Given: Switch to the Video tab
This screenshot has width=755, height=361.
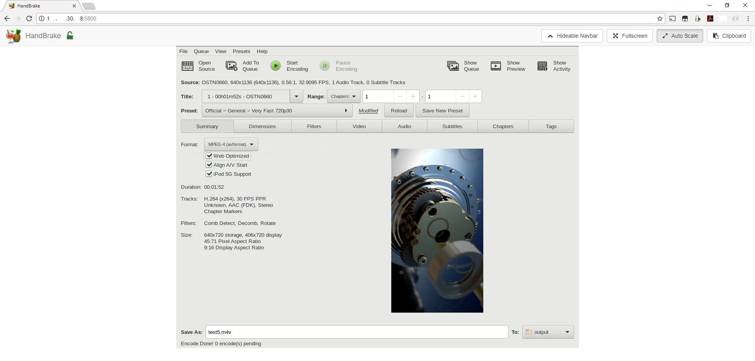Looking at the screenshot, I should pyautogui.click(x=359, y=127).
